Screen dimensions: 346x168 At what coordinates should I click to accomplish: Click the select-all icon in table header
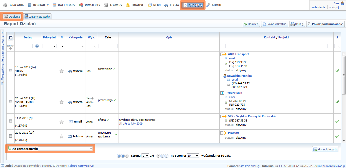pyautogui.click(x=11, y=38)
